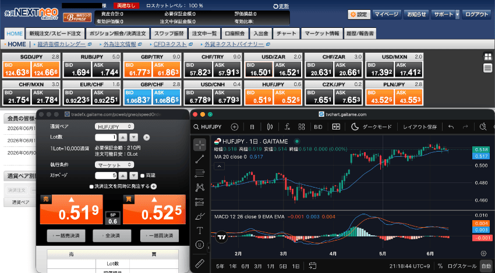Increase Lot数 with up arrow
This screenshot has width=495, height=273.
[x=123, y=137]
